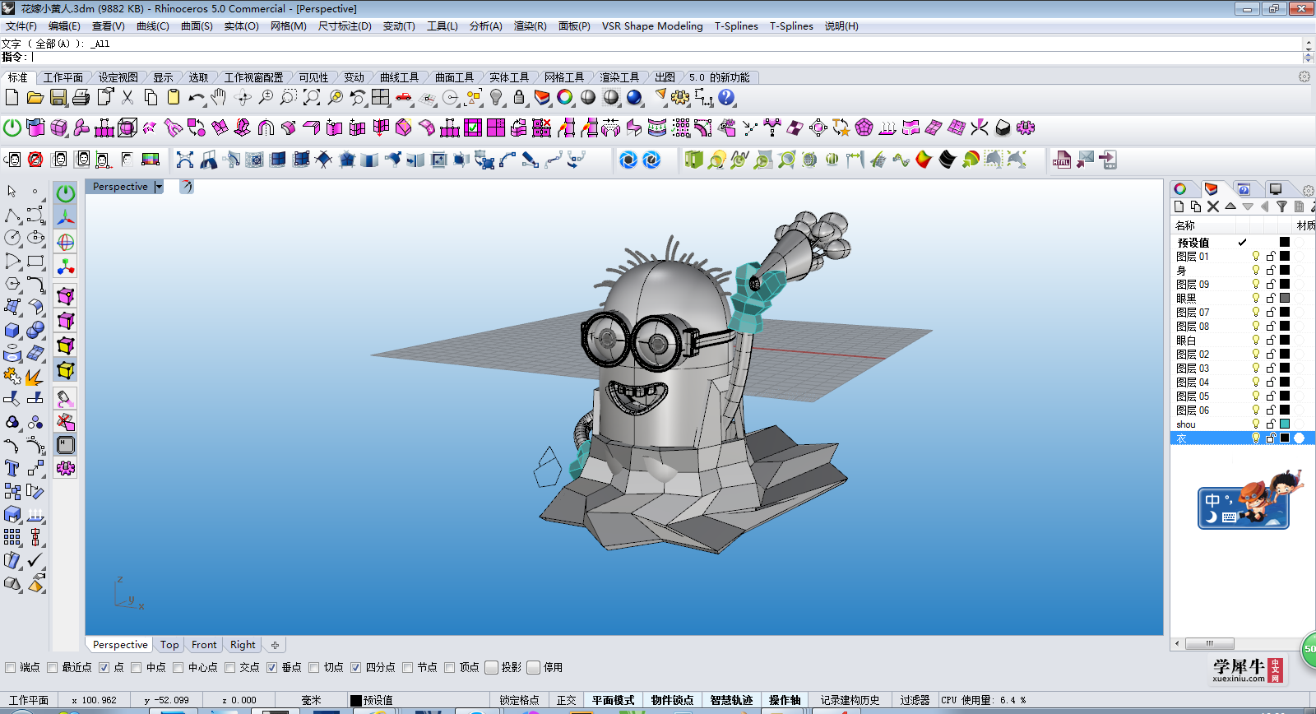1316x714 pixels.
Task: Click the cyan color swatch of shou layer
Action: [x=1285, y=424]
